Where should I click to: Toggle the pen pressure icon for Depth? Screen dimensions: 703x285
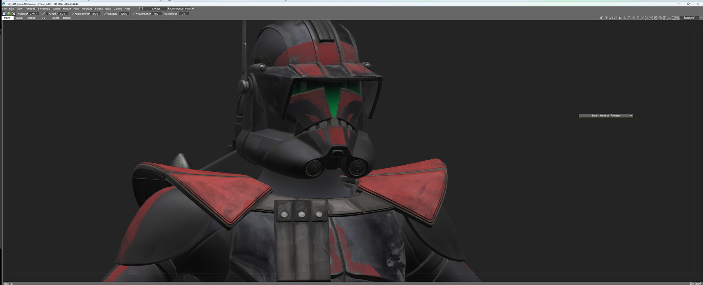click(43, 14)
